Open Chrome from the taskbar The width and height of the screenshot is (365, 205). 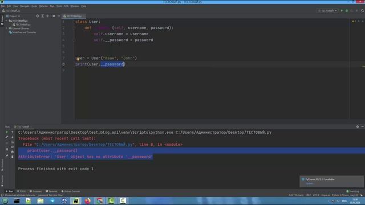pos(99,201)
